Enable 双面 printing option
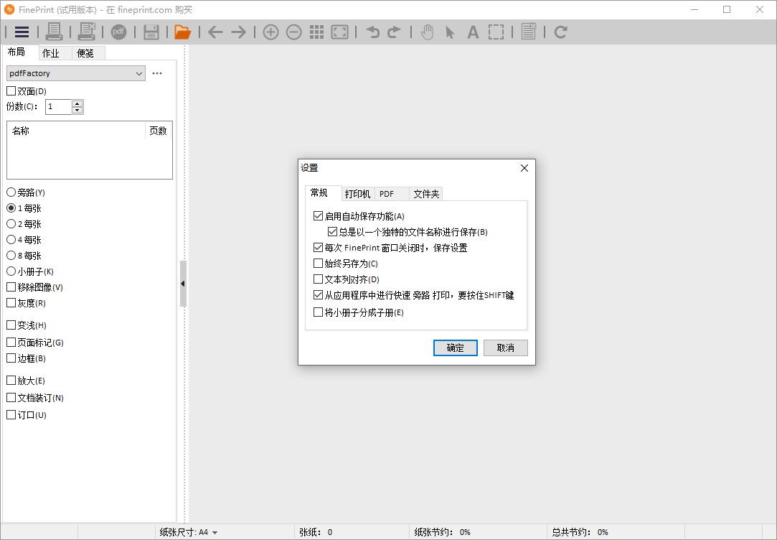777x540 pixels. (10, 90)
